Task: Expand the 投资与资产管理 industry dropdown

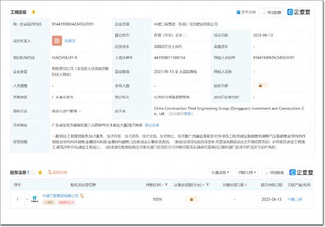Action: click(66, 111)
